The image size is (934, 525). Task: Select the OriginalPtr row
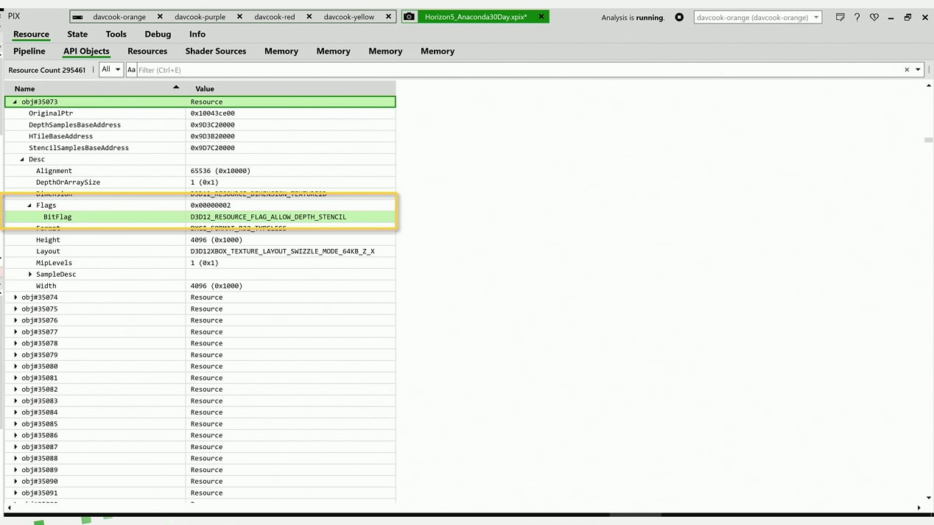pos(200,113)
